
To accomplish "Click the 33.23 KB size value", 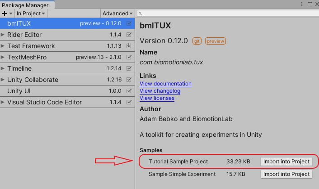I will [238, 162].
